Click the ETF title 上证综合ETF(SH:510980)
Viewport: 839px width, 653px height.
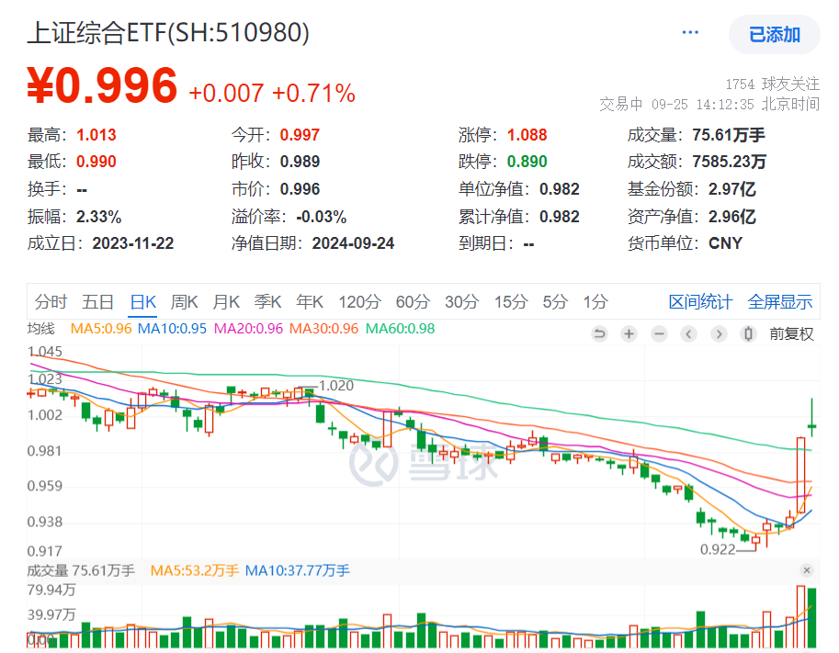coord(168,33)
